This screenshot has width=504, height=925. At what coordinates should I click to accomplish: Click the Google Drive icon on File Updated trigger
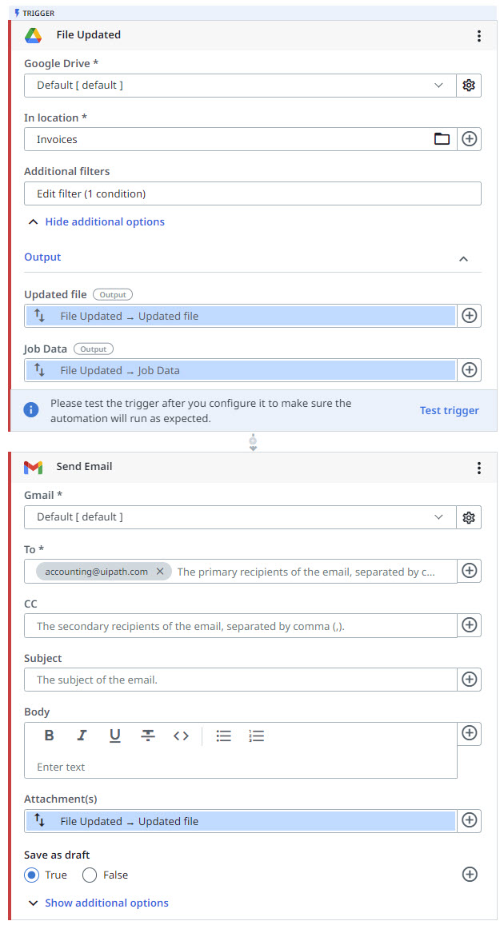[x=34, y=35]
